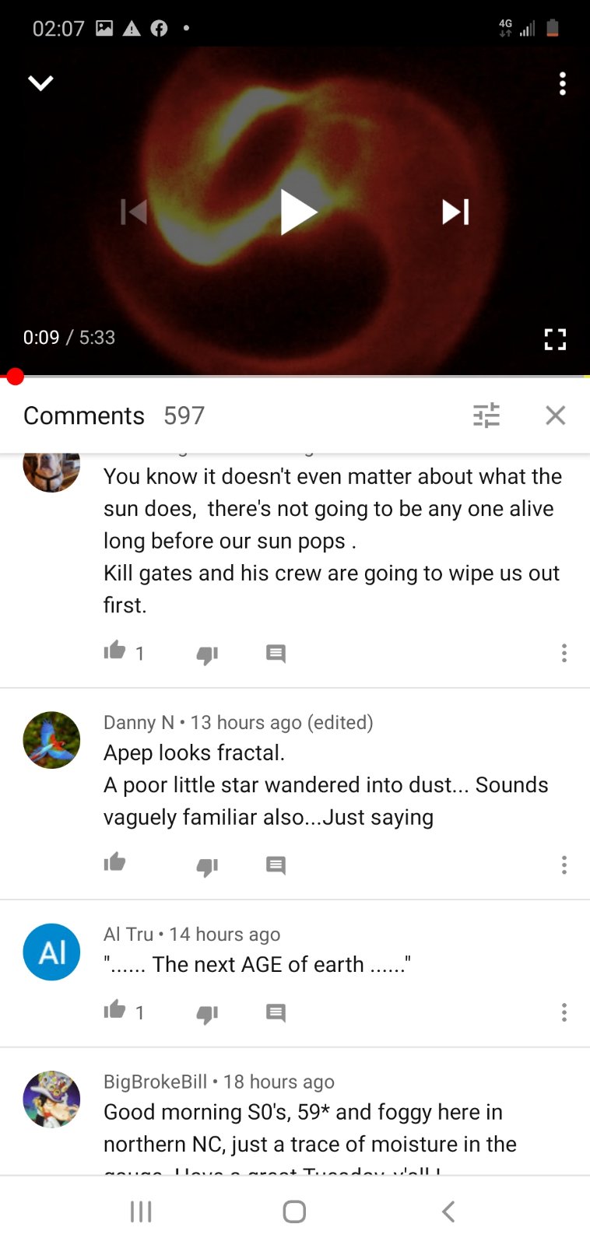Enter fullscreen mode

coord(555,338)
